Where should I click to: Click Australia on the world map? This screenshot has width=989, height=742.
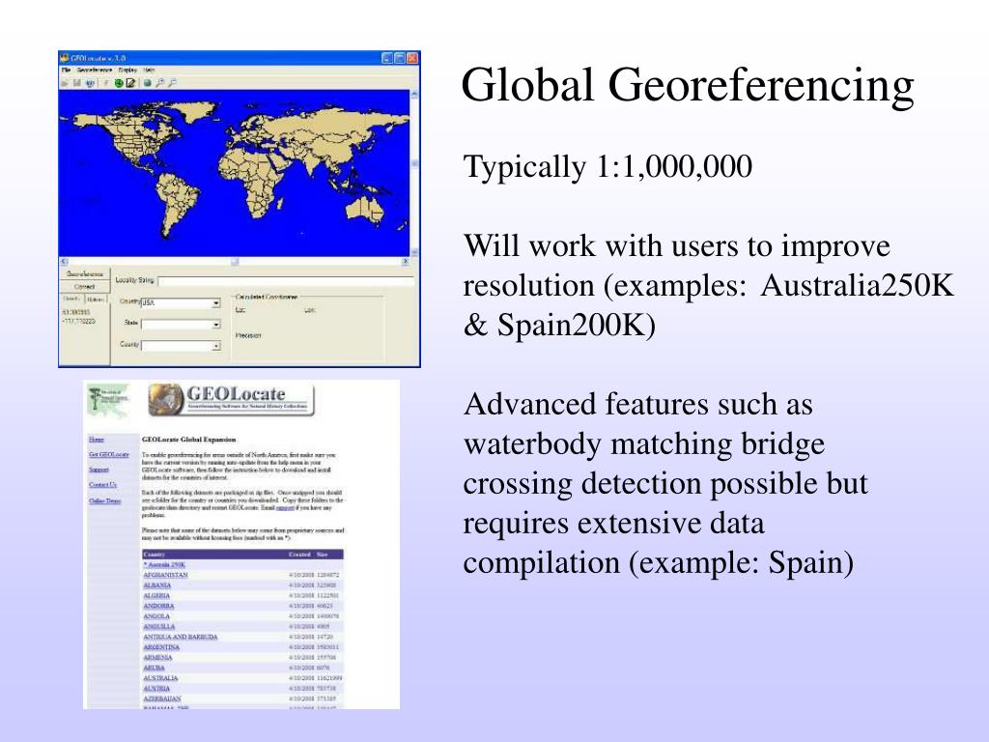point(364,210)
